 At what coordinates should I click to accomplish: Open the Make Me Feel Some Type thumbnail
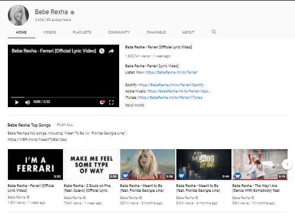point(91,164)
